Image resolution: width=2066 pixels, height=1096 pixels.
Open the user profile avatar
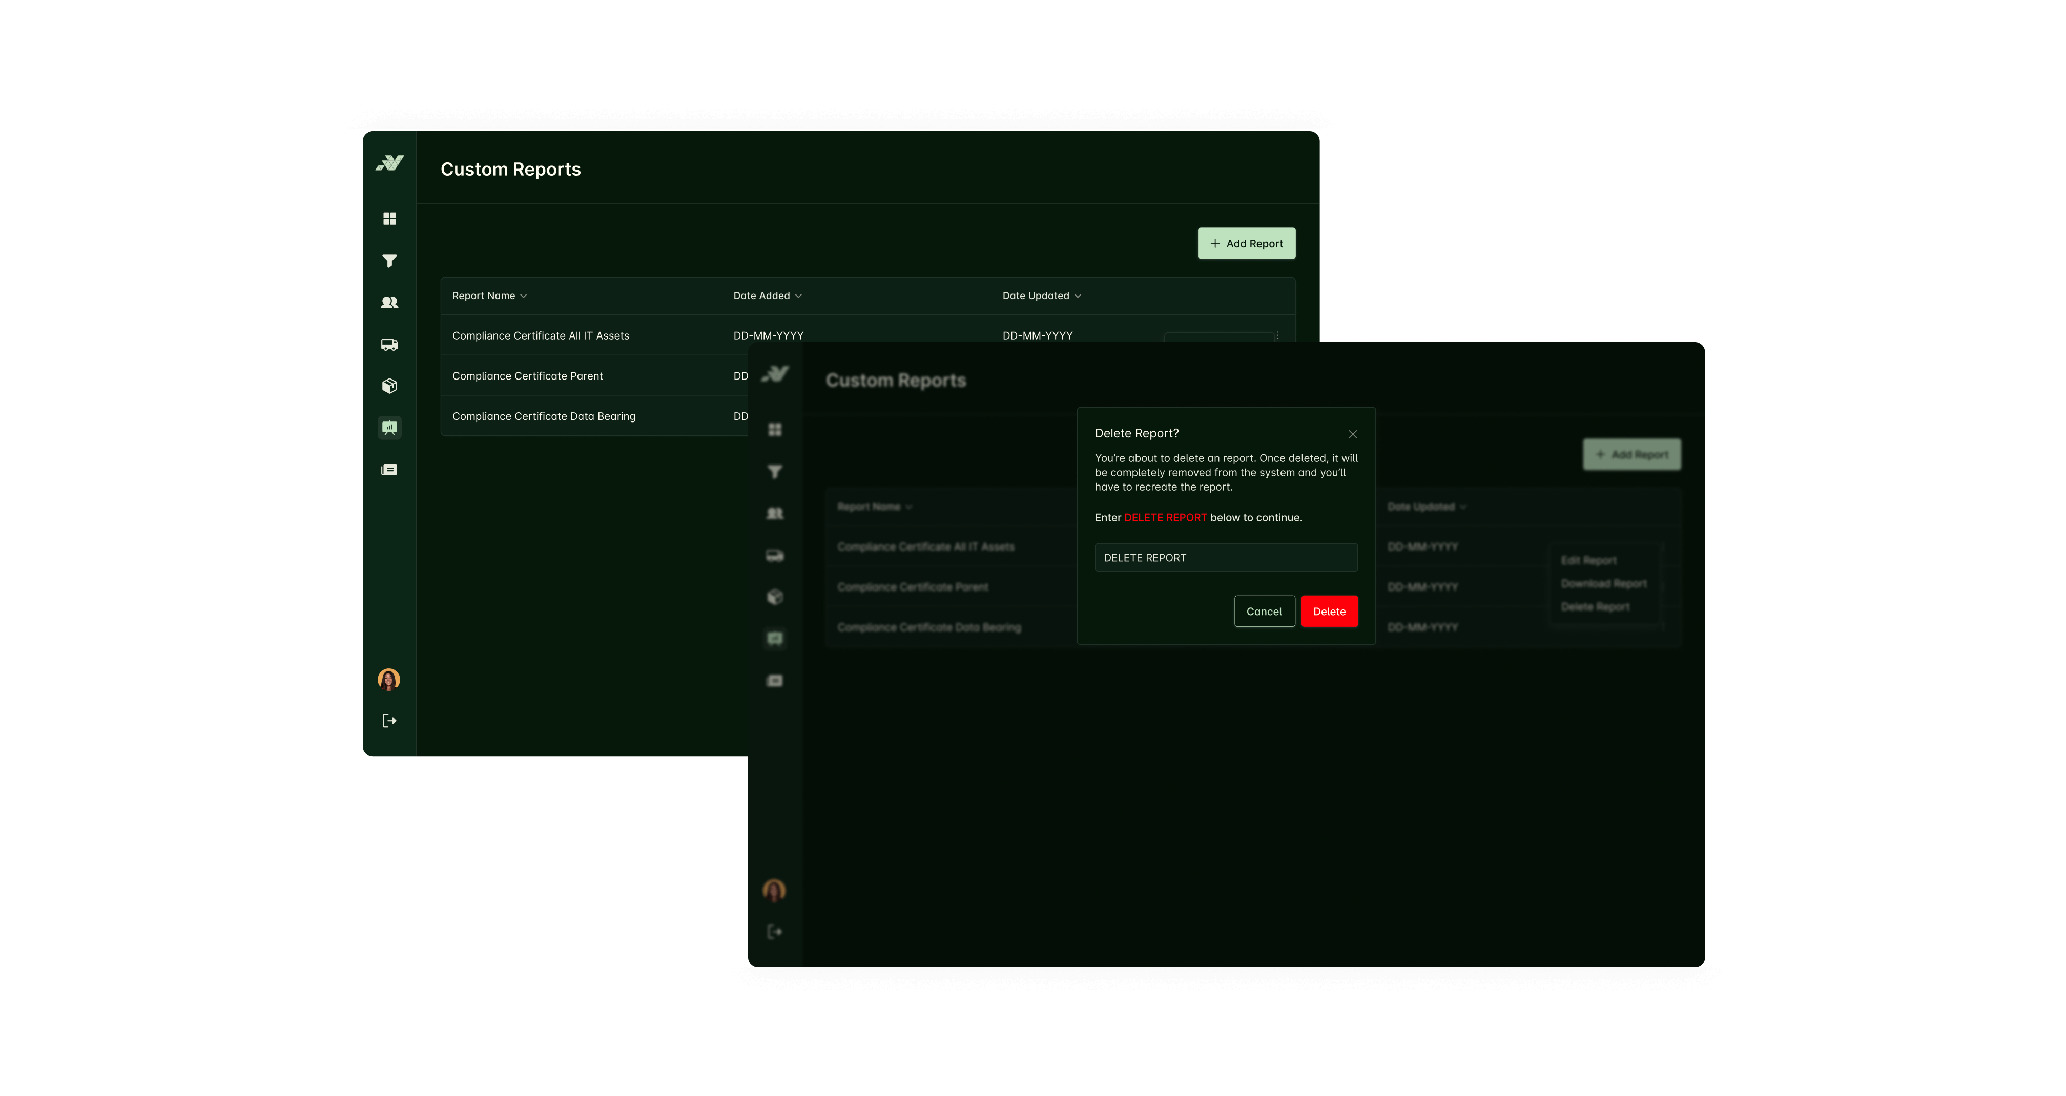click(389, 680)
